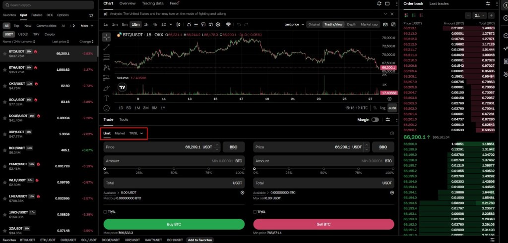The image size is (508, 243).
Task: Click the help icon in trade panel
Action: (392, 134)
